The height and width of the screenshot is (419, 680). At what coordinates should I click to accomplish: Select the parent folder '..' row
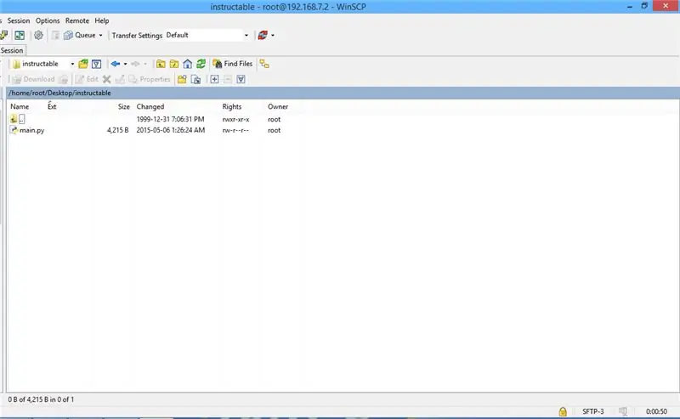18,119
